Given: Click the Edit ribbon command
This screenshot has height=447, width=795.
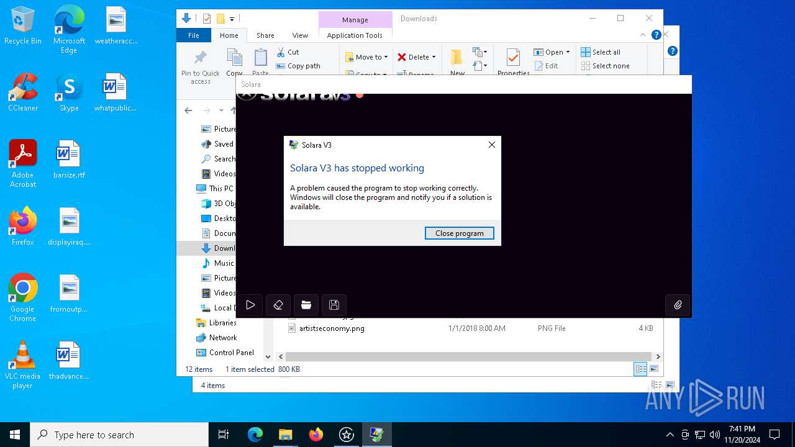Looking at the screenshot, I should [x=546, y=66].
